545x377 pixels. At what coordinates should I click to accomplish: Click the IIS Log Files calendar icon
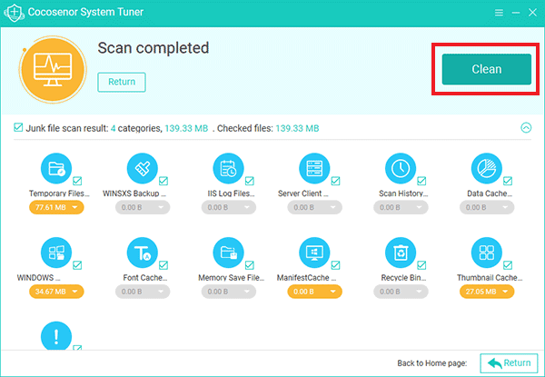228,169
